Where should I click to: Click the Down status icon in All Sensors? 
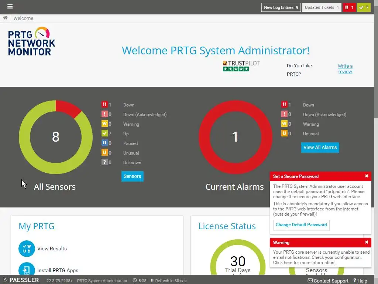[x=104, y=104]
